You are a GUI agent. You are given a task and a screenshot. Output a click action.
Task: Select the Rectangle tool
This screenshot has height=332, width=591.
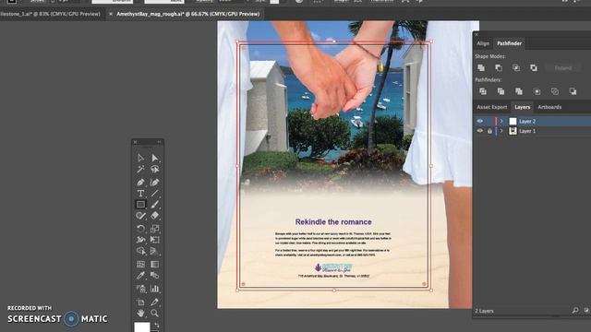click(140, 205)
